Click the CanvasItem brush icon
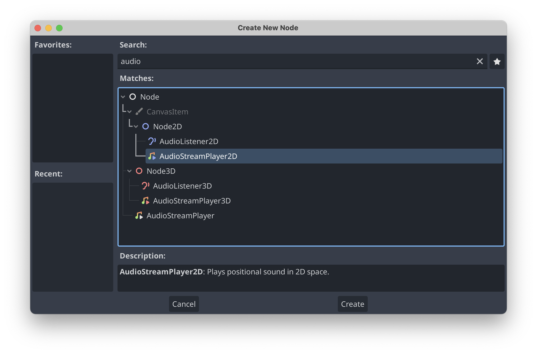The height and width of the screenshot is (354, 537). [x=139, y=111]
